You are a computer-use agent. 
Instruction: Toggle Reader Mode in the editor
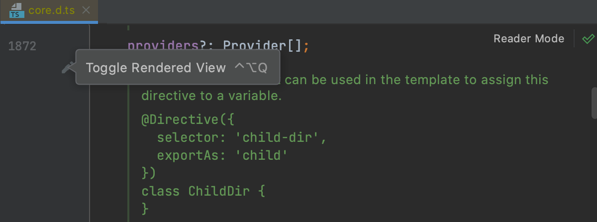[x=528, y=39]
